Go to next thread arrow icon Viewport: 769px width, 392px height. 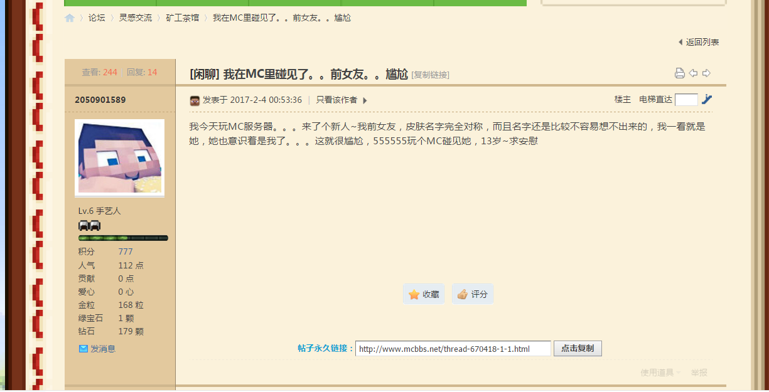tap(706, 73)
